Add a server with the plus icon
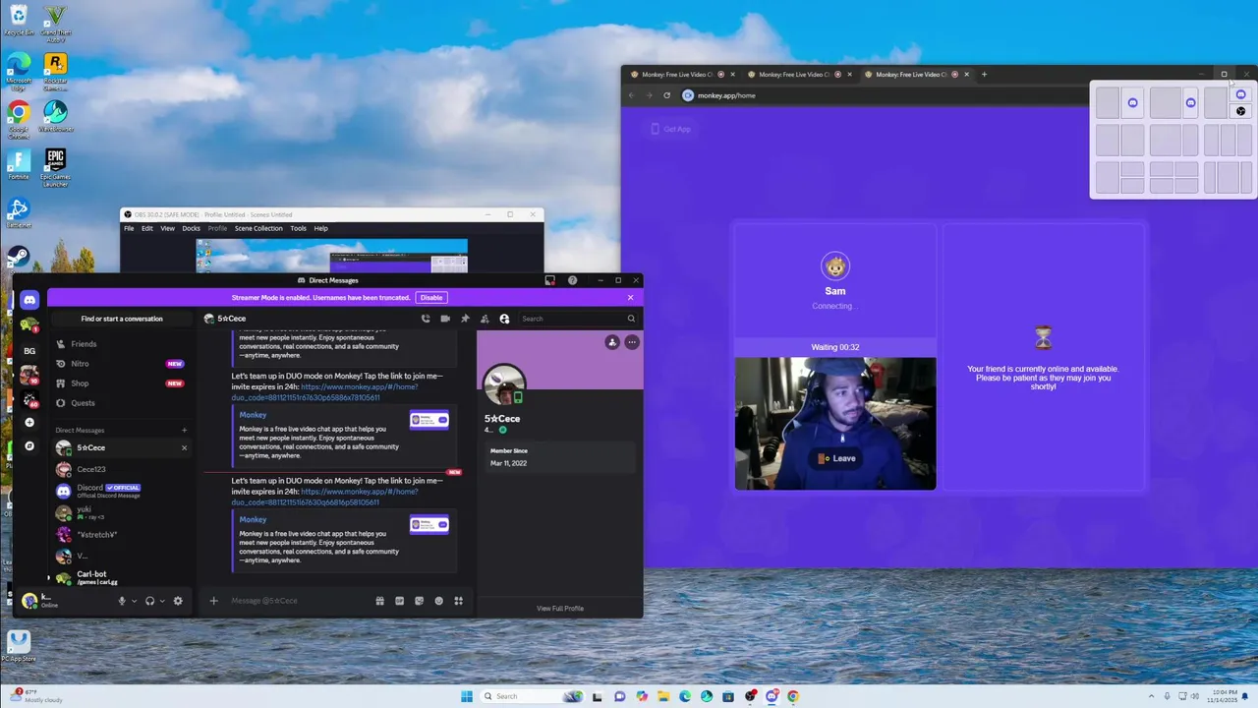The width and height of the screenshot is (1258, 708). 29,422
